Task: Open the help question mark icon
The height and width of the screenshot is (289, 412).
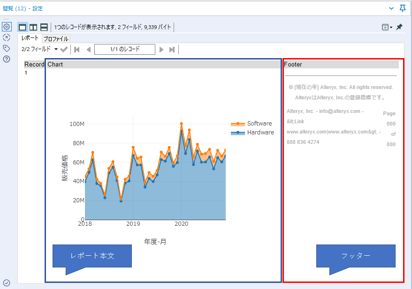Action: pos(7,59)
